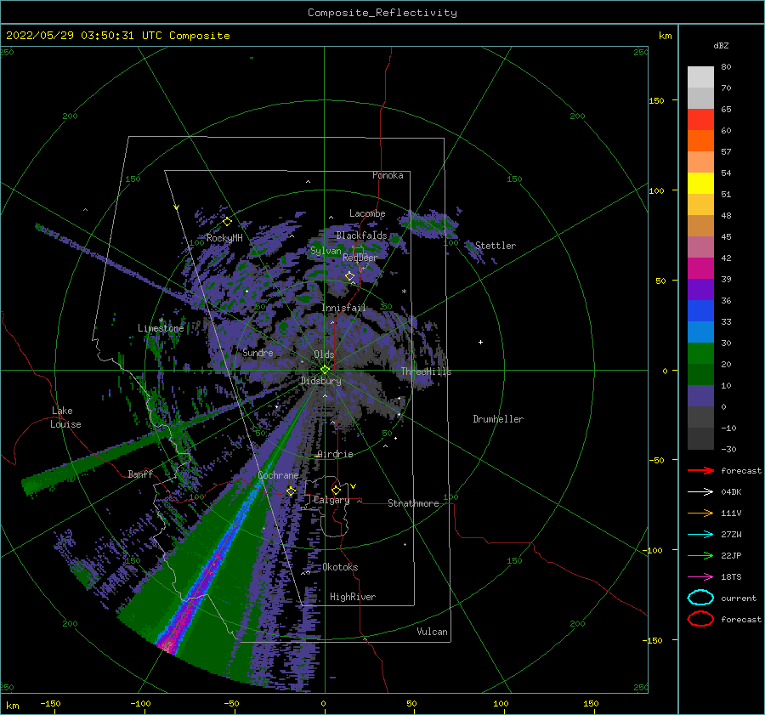Click the Okotoks town label

tap(340, 567)
